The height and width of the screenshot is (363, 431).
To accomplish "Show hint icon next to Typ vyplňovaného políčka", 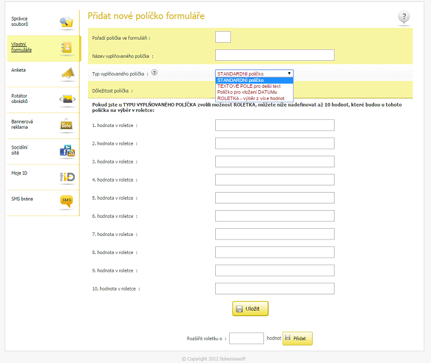I will (x=154, y=72).
